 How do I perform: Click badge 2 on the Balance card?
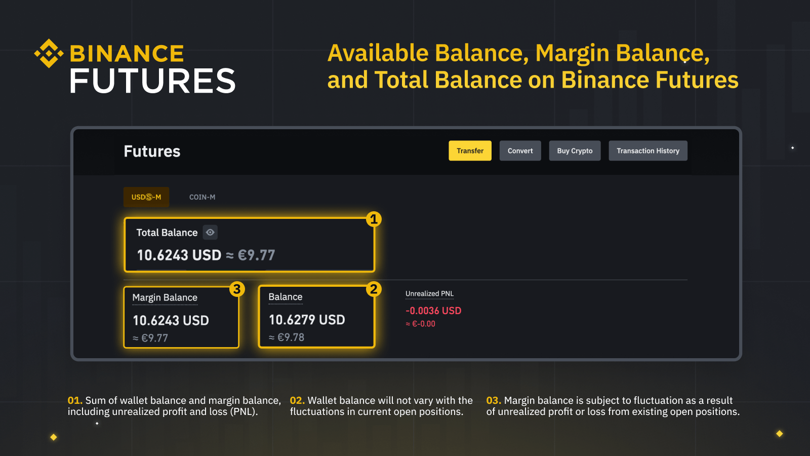[374, 289]
